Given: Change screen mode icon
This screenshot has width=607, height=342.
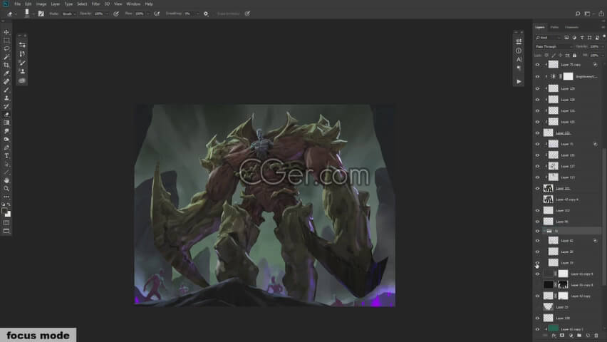Looking at the screenshot, I should 6,232.
